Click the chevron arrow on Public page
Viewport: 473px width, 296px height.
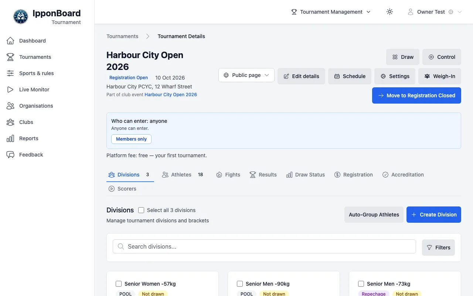(x=267, y=75)
